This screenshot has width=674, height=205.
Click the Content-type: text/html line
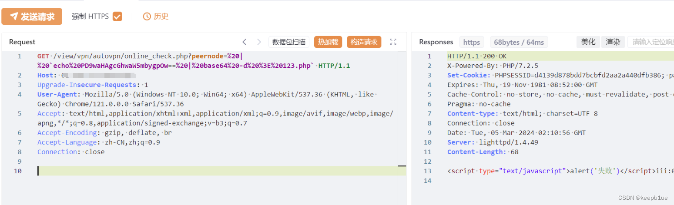523,114
